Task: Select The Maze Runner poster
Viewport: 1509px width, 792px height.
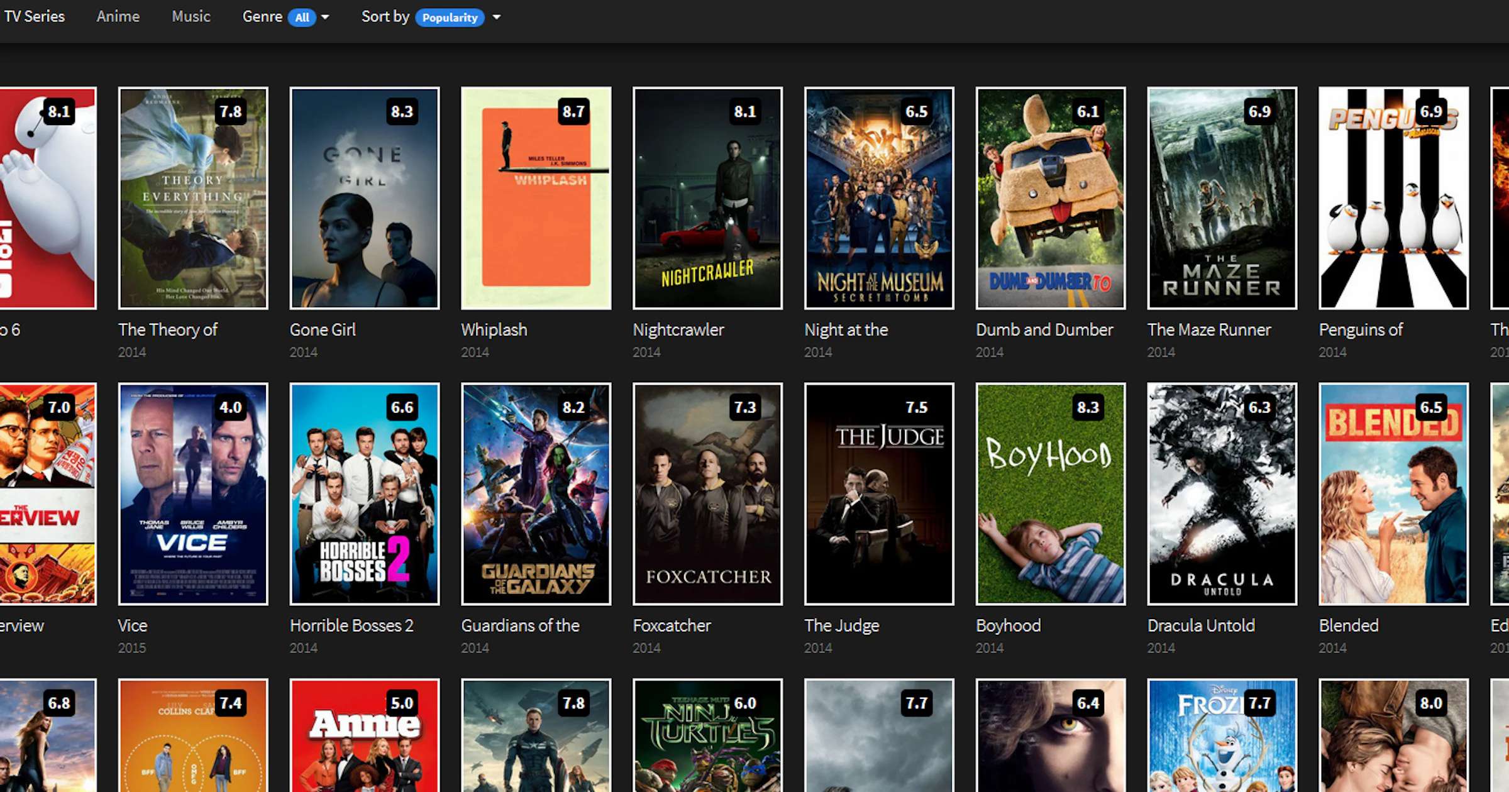Action: tap(1222, 198)
